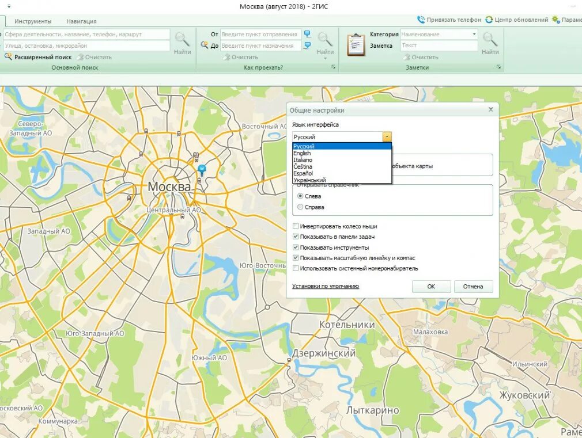This screenshot has height=438, width=582.
Task: Enable Инвертировать колесо мыши checkbox
Action: coord(296,226)
